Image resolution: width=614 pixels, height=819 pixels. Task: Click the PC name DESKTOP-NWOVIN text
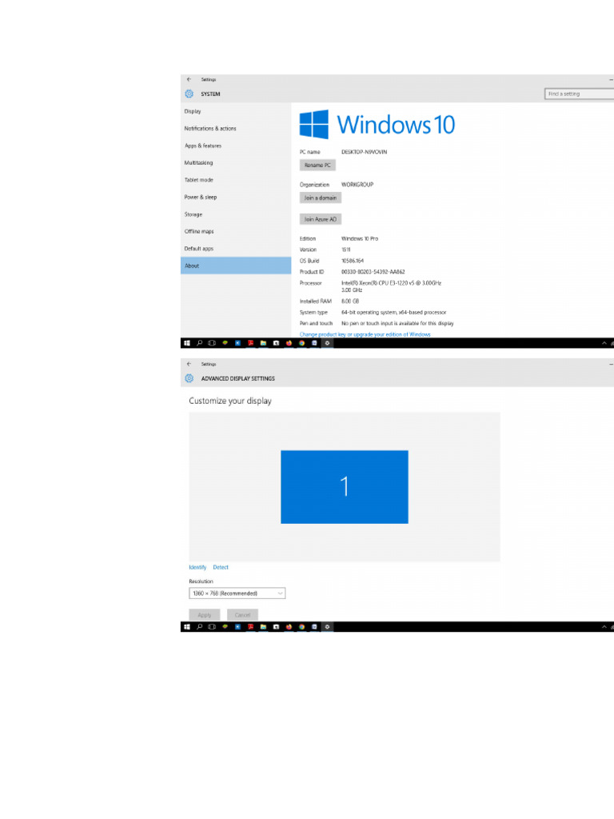[365, 152]
